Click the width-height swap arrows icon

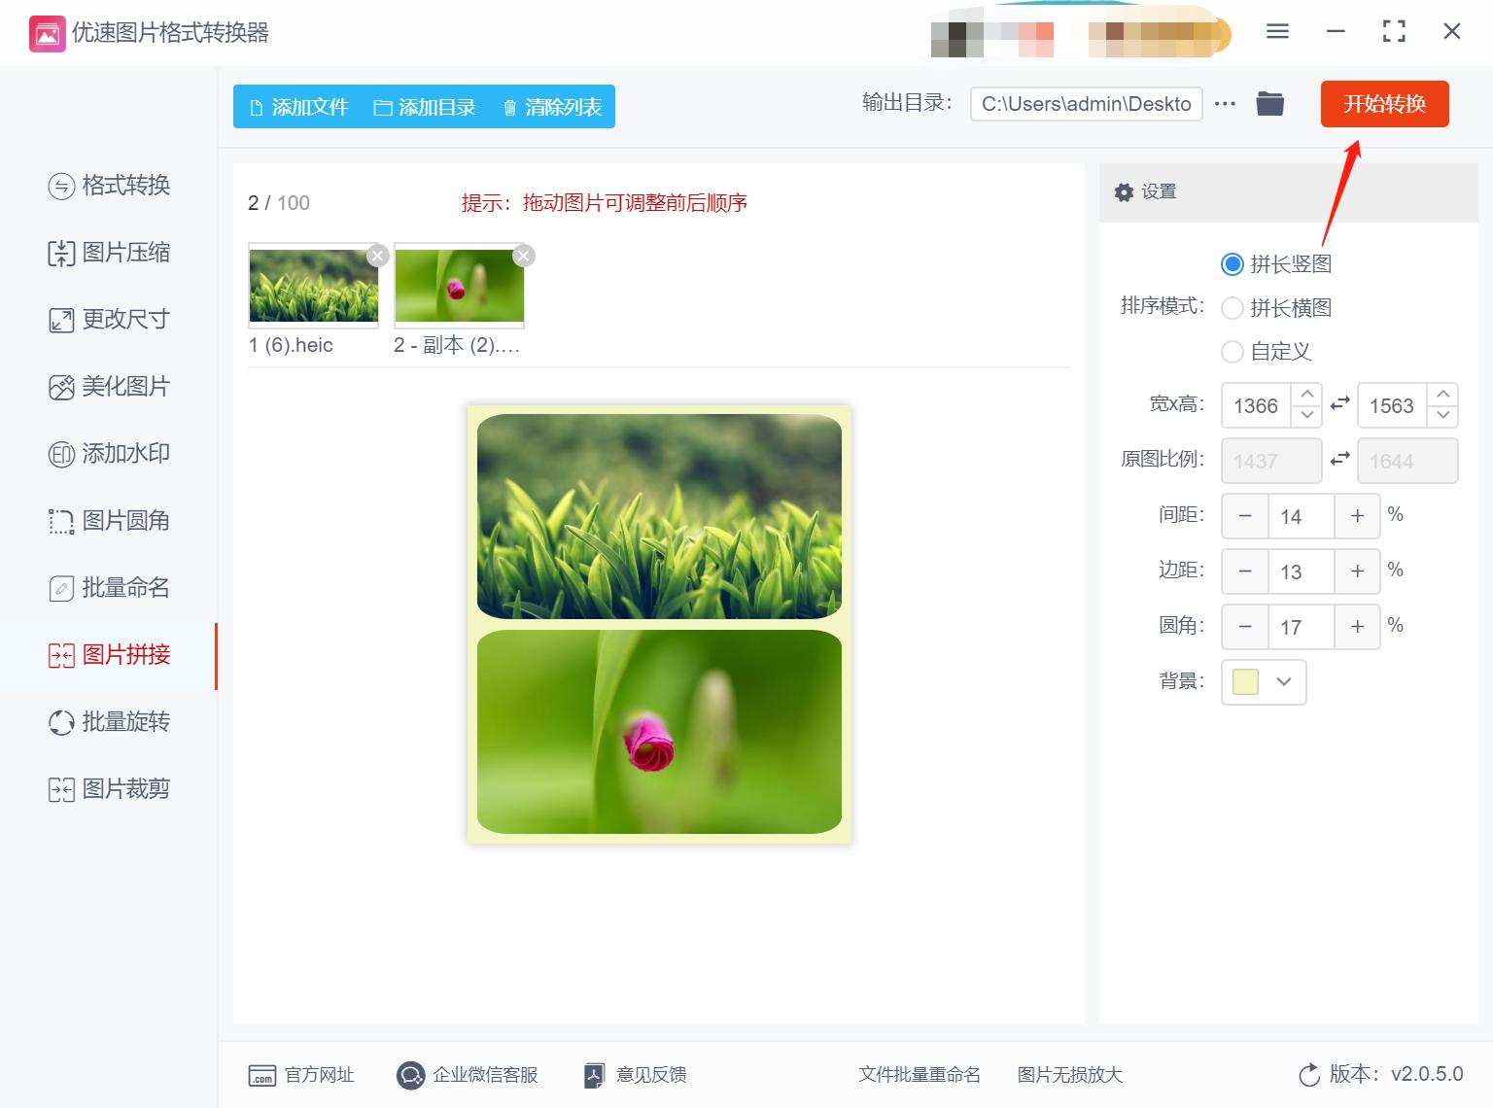coord(1339,404)
